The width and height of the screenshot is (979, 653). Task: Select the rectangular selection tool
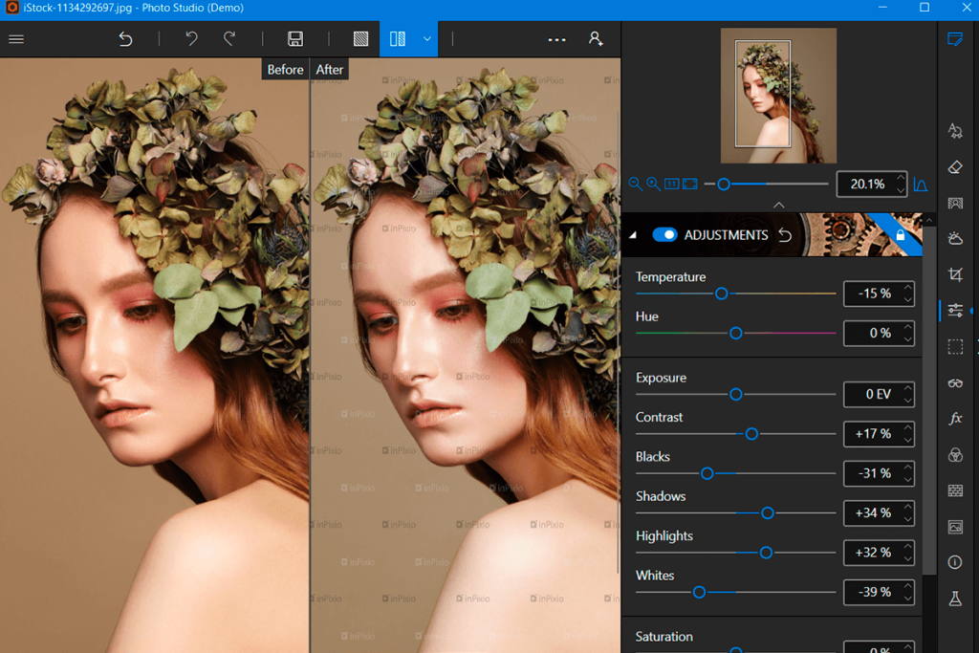[x=955, y=346]
